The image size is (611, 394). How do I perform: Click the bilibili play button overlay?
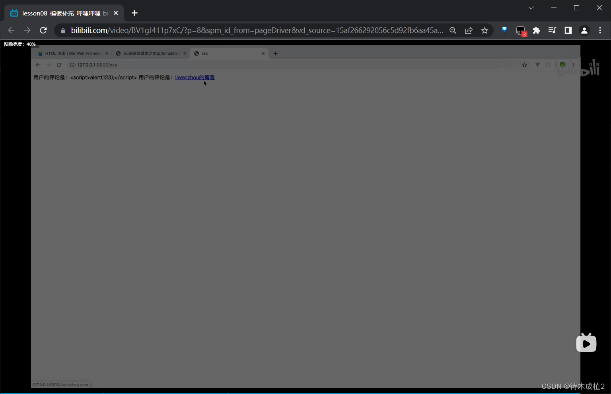point(586,343)
